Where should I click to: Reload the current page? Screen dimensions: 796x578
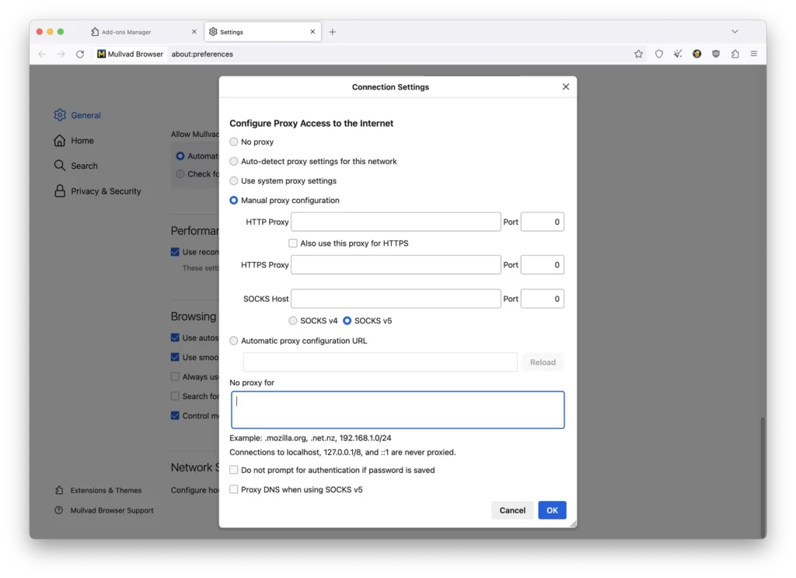point(80,54)
